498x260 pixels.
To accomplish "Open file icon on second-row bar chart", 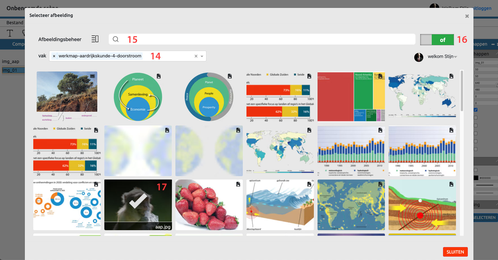I will 96,130.
